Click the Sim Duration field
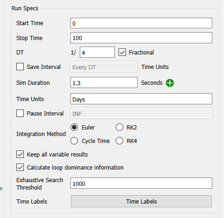Screen dimensions: 224x218 [x=104, y=82]
